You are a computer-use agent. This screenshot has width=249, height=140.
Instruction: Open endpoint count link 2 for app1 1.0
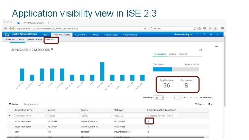click(x=148, y=132)
